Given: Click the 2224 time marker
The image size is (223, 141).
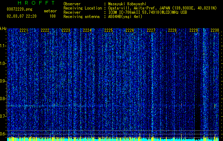Looking at the screenshot, I should coord(87,30).
